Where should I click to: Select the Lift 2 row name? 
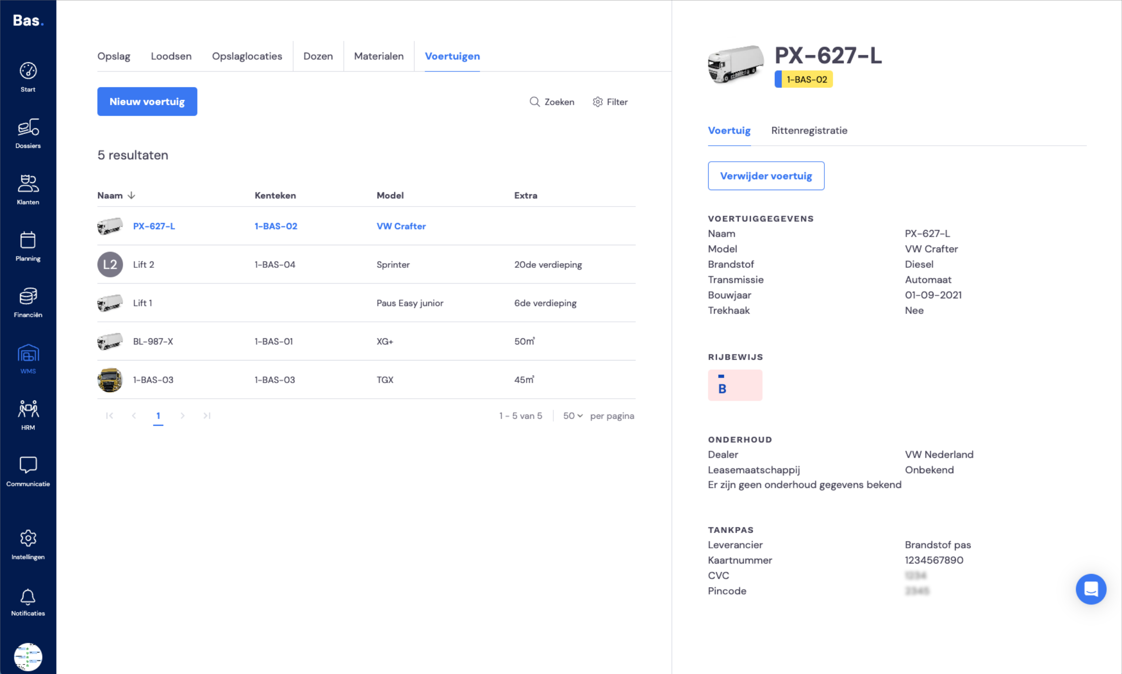point(144,264)
